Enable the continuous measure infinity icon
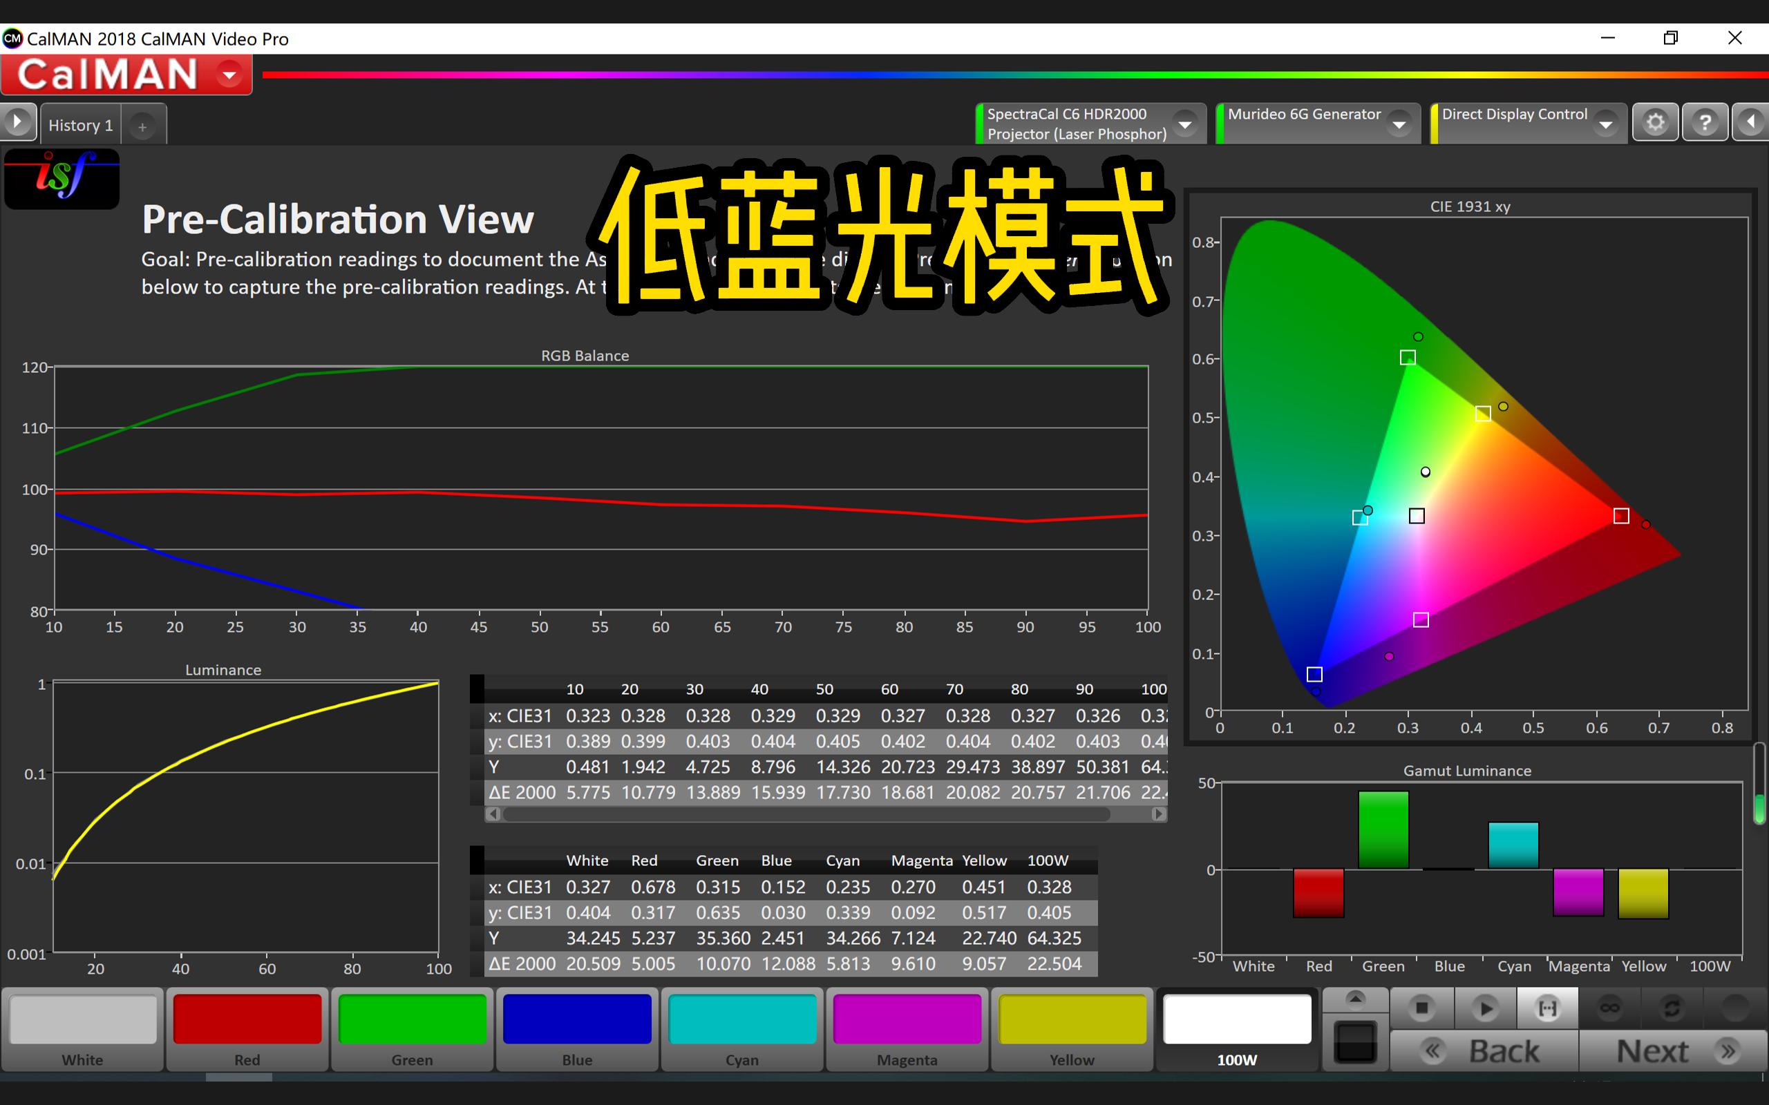The image size is (1769, 1105). click(1609, 1009)
